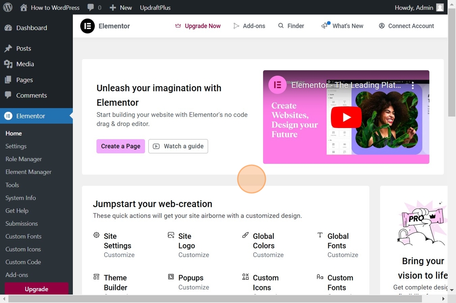
Task: Open Element Manager submenu
Action: click(x=28, y=172)
